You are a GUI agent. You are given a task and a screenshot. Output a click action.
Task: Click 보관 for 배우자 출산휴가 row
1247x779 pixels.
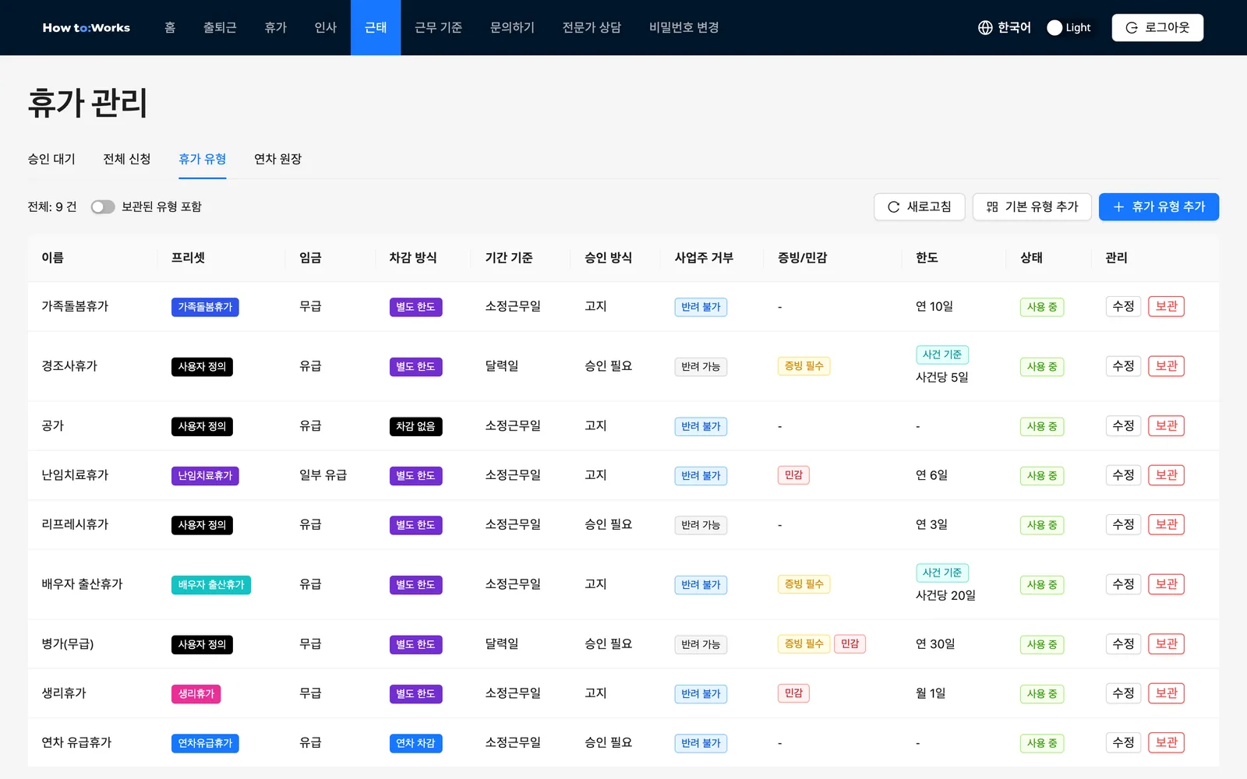coord(1166,584)
